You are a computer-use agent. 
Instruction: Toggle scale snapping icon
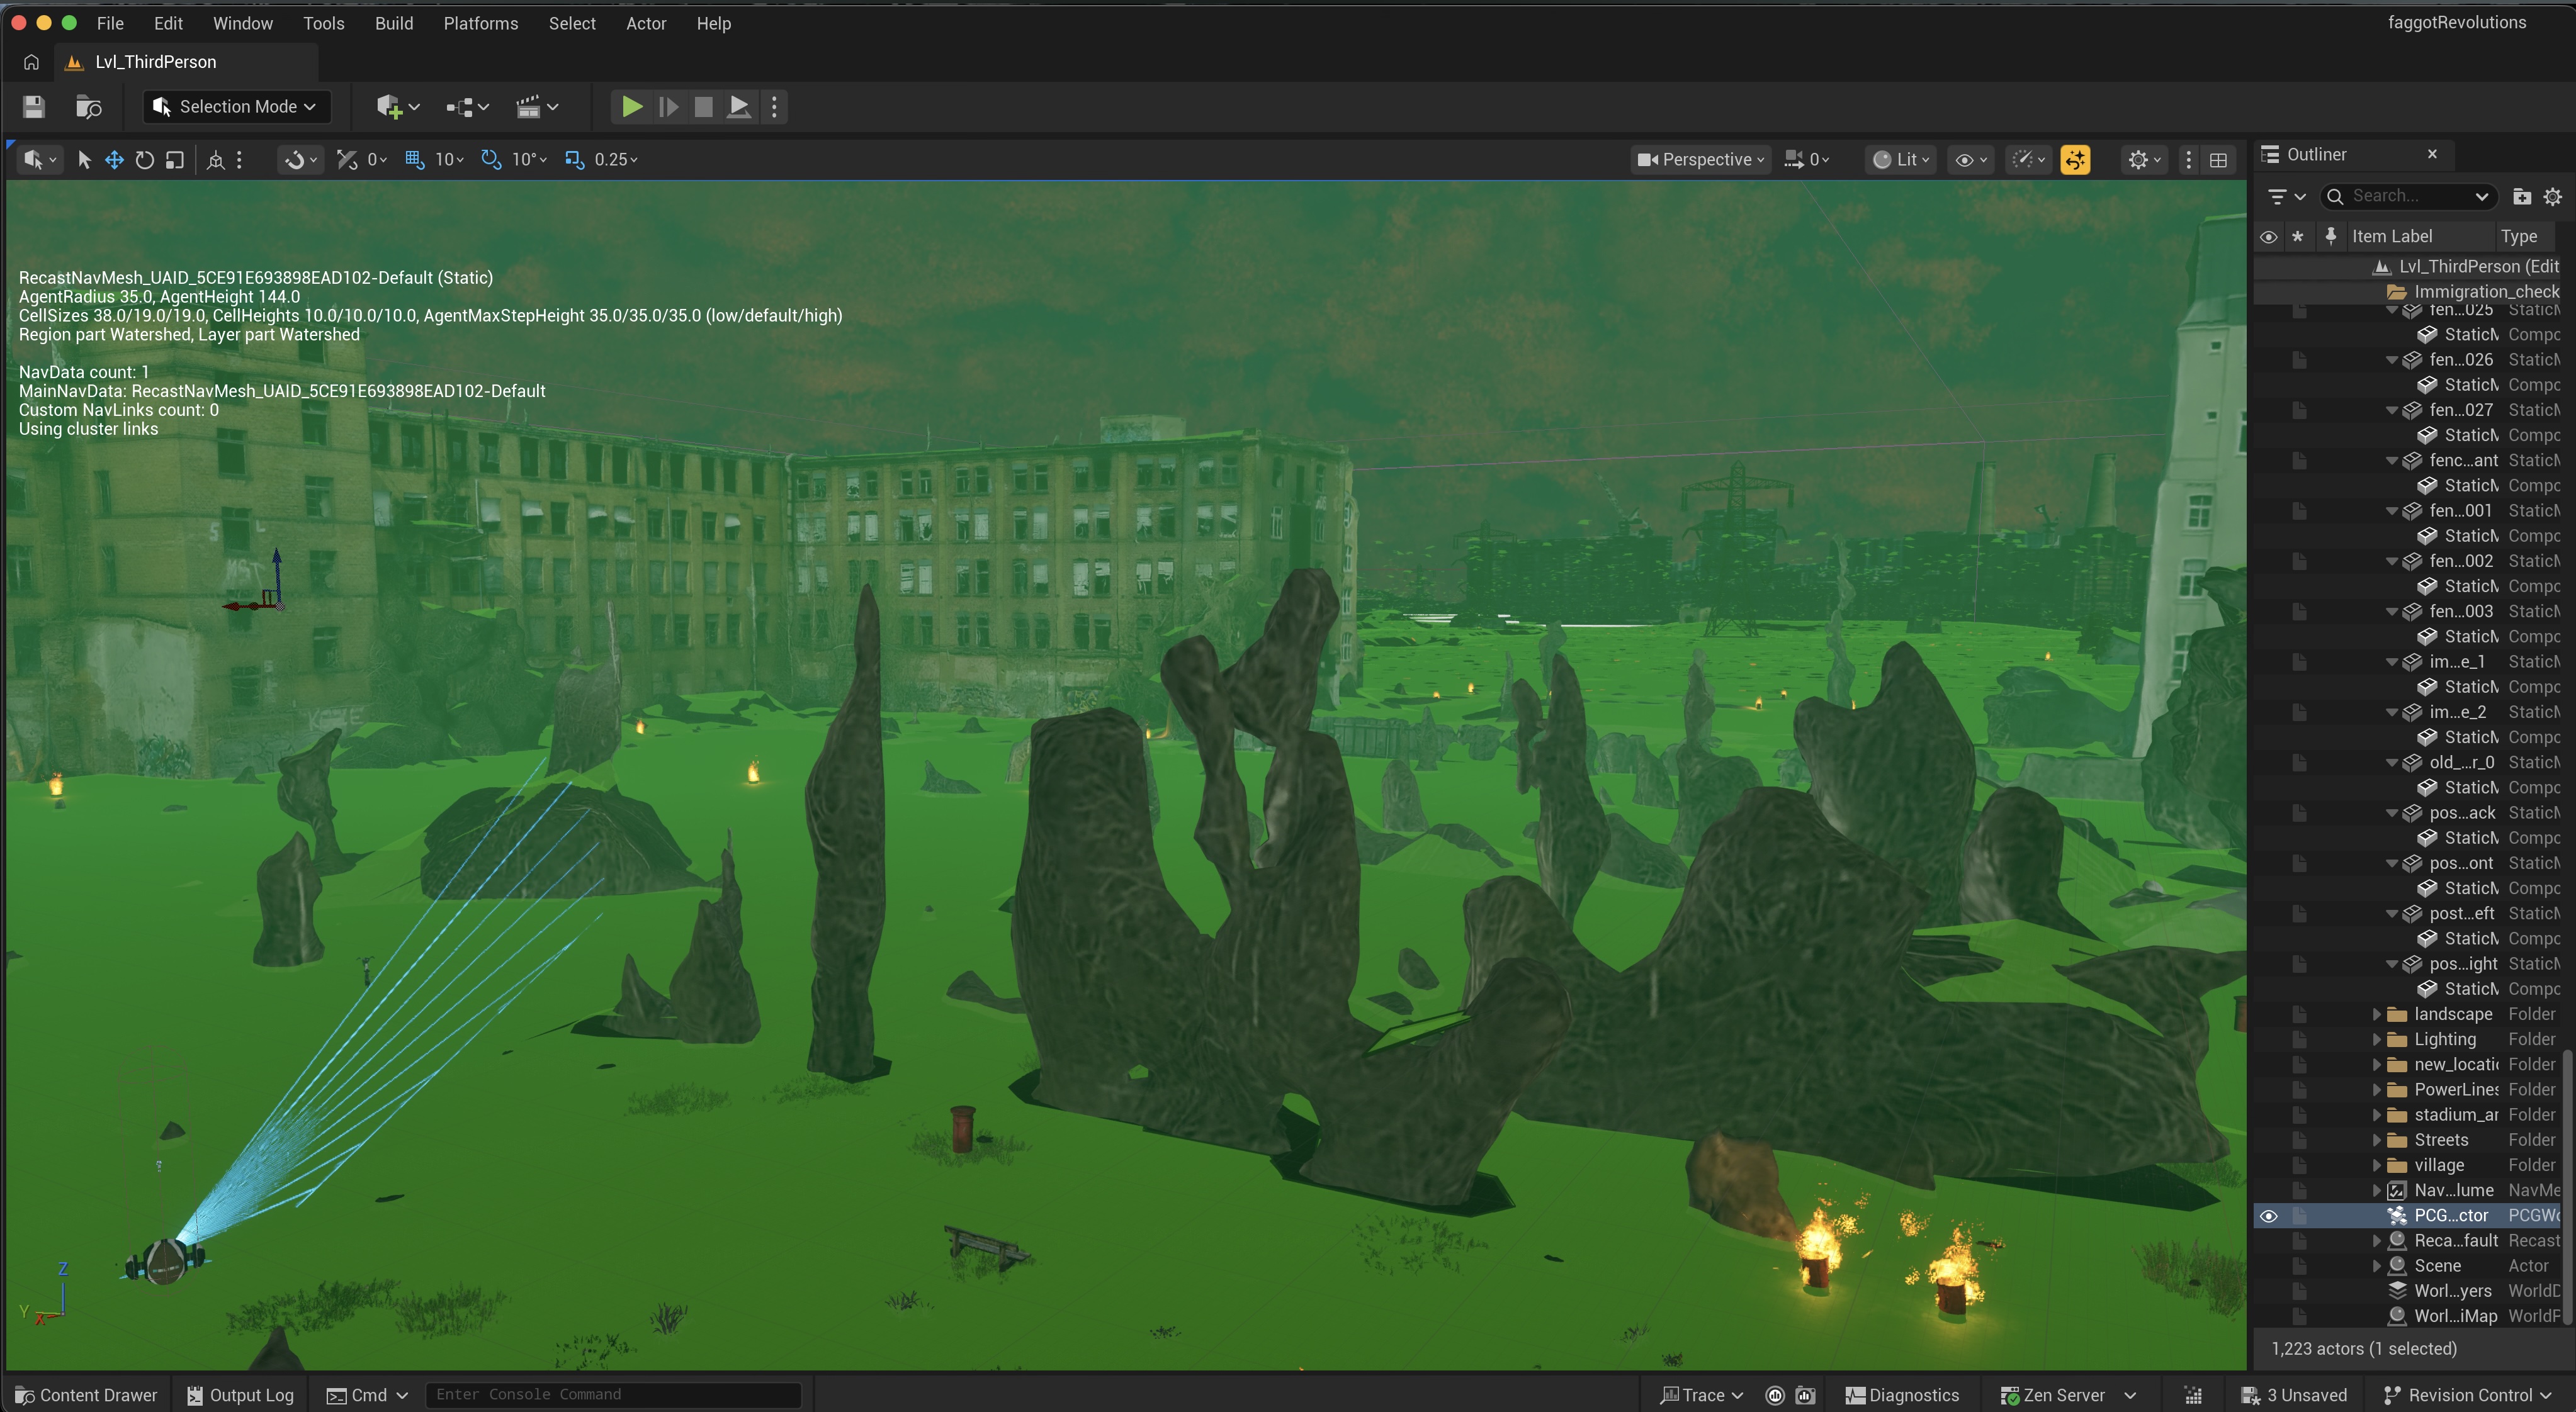574,160
